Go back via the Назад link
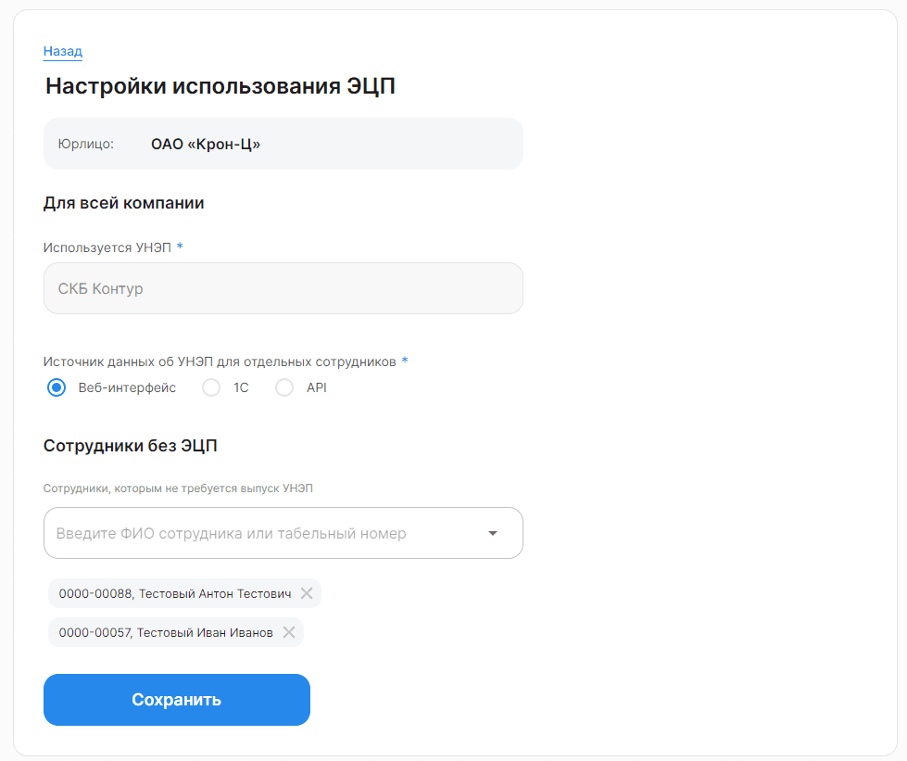The height and width of the screenshot is (761, 907). pyautogui.click(x=62, y=51)
